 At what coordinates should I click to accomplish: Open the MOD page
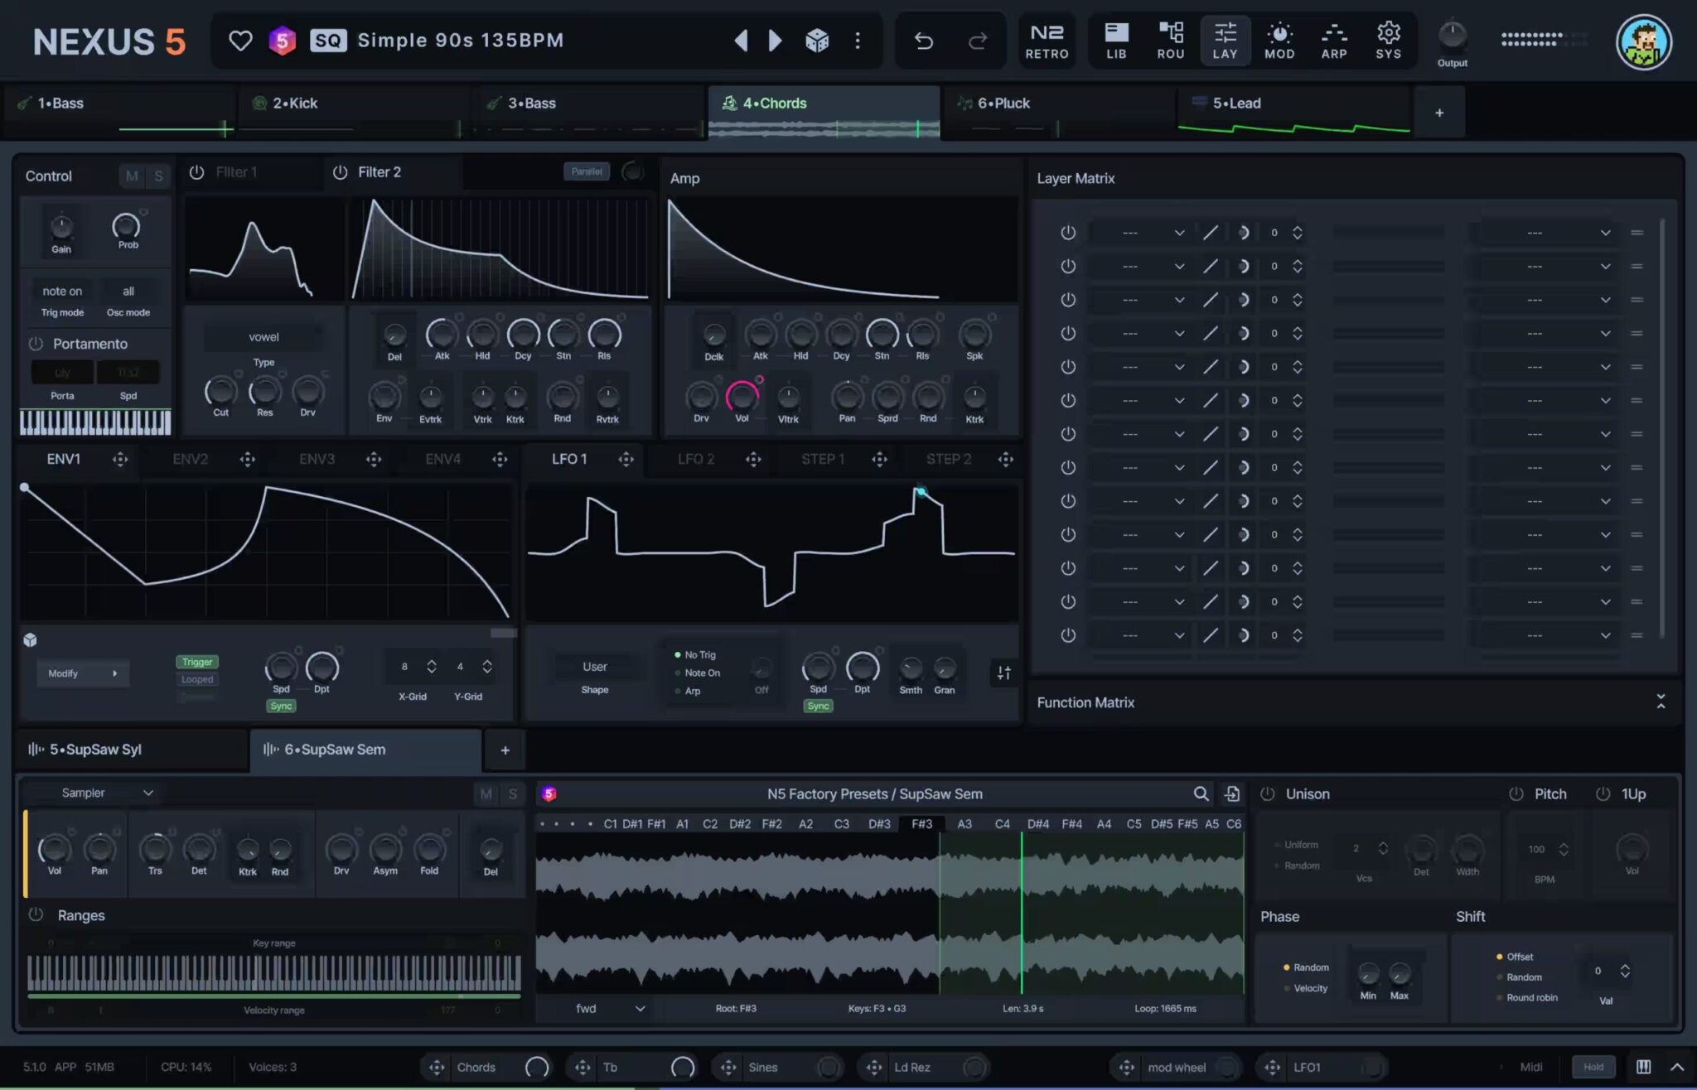click(1279, 40)
